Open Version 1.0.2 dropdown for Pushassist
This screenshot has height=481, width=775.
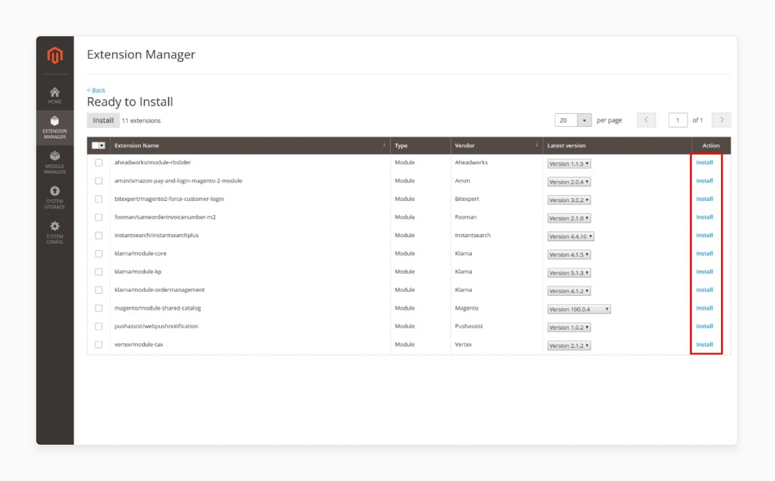click(569, 327)
